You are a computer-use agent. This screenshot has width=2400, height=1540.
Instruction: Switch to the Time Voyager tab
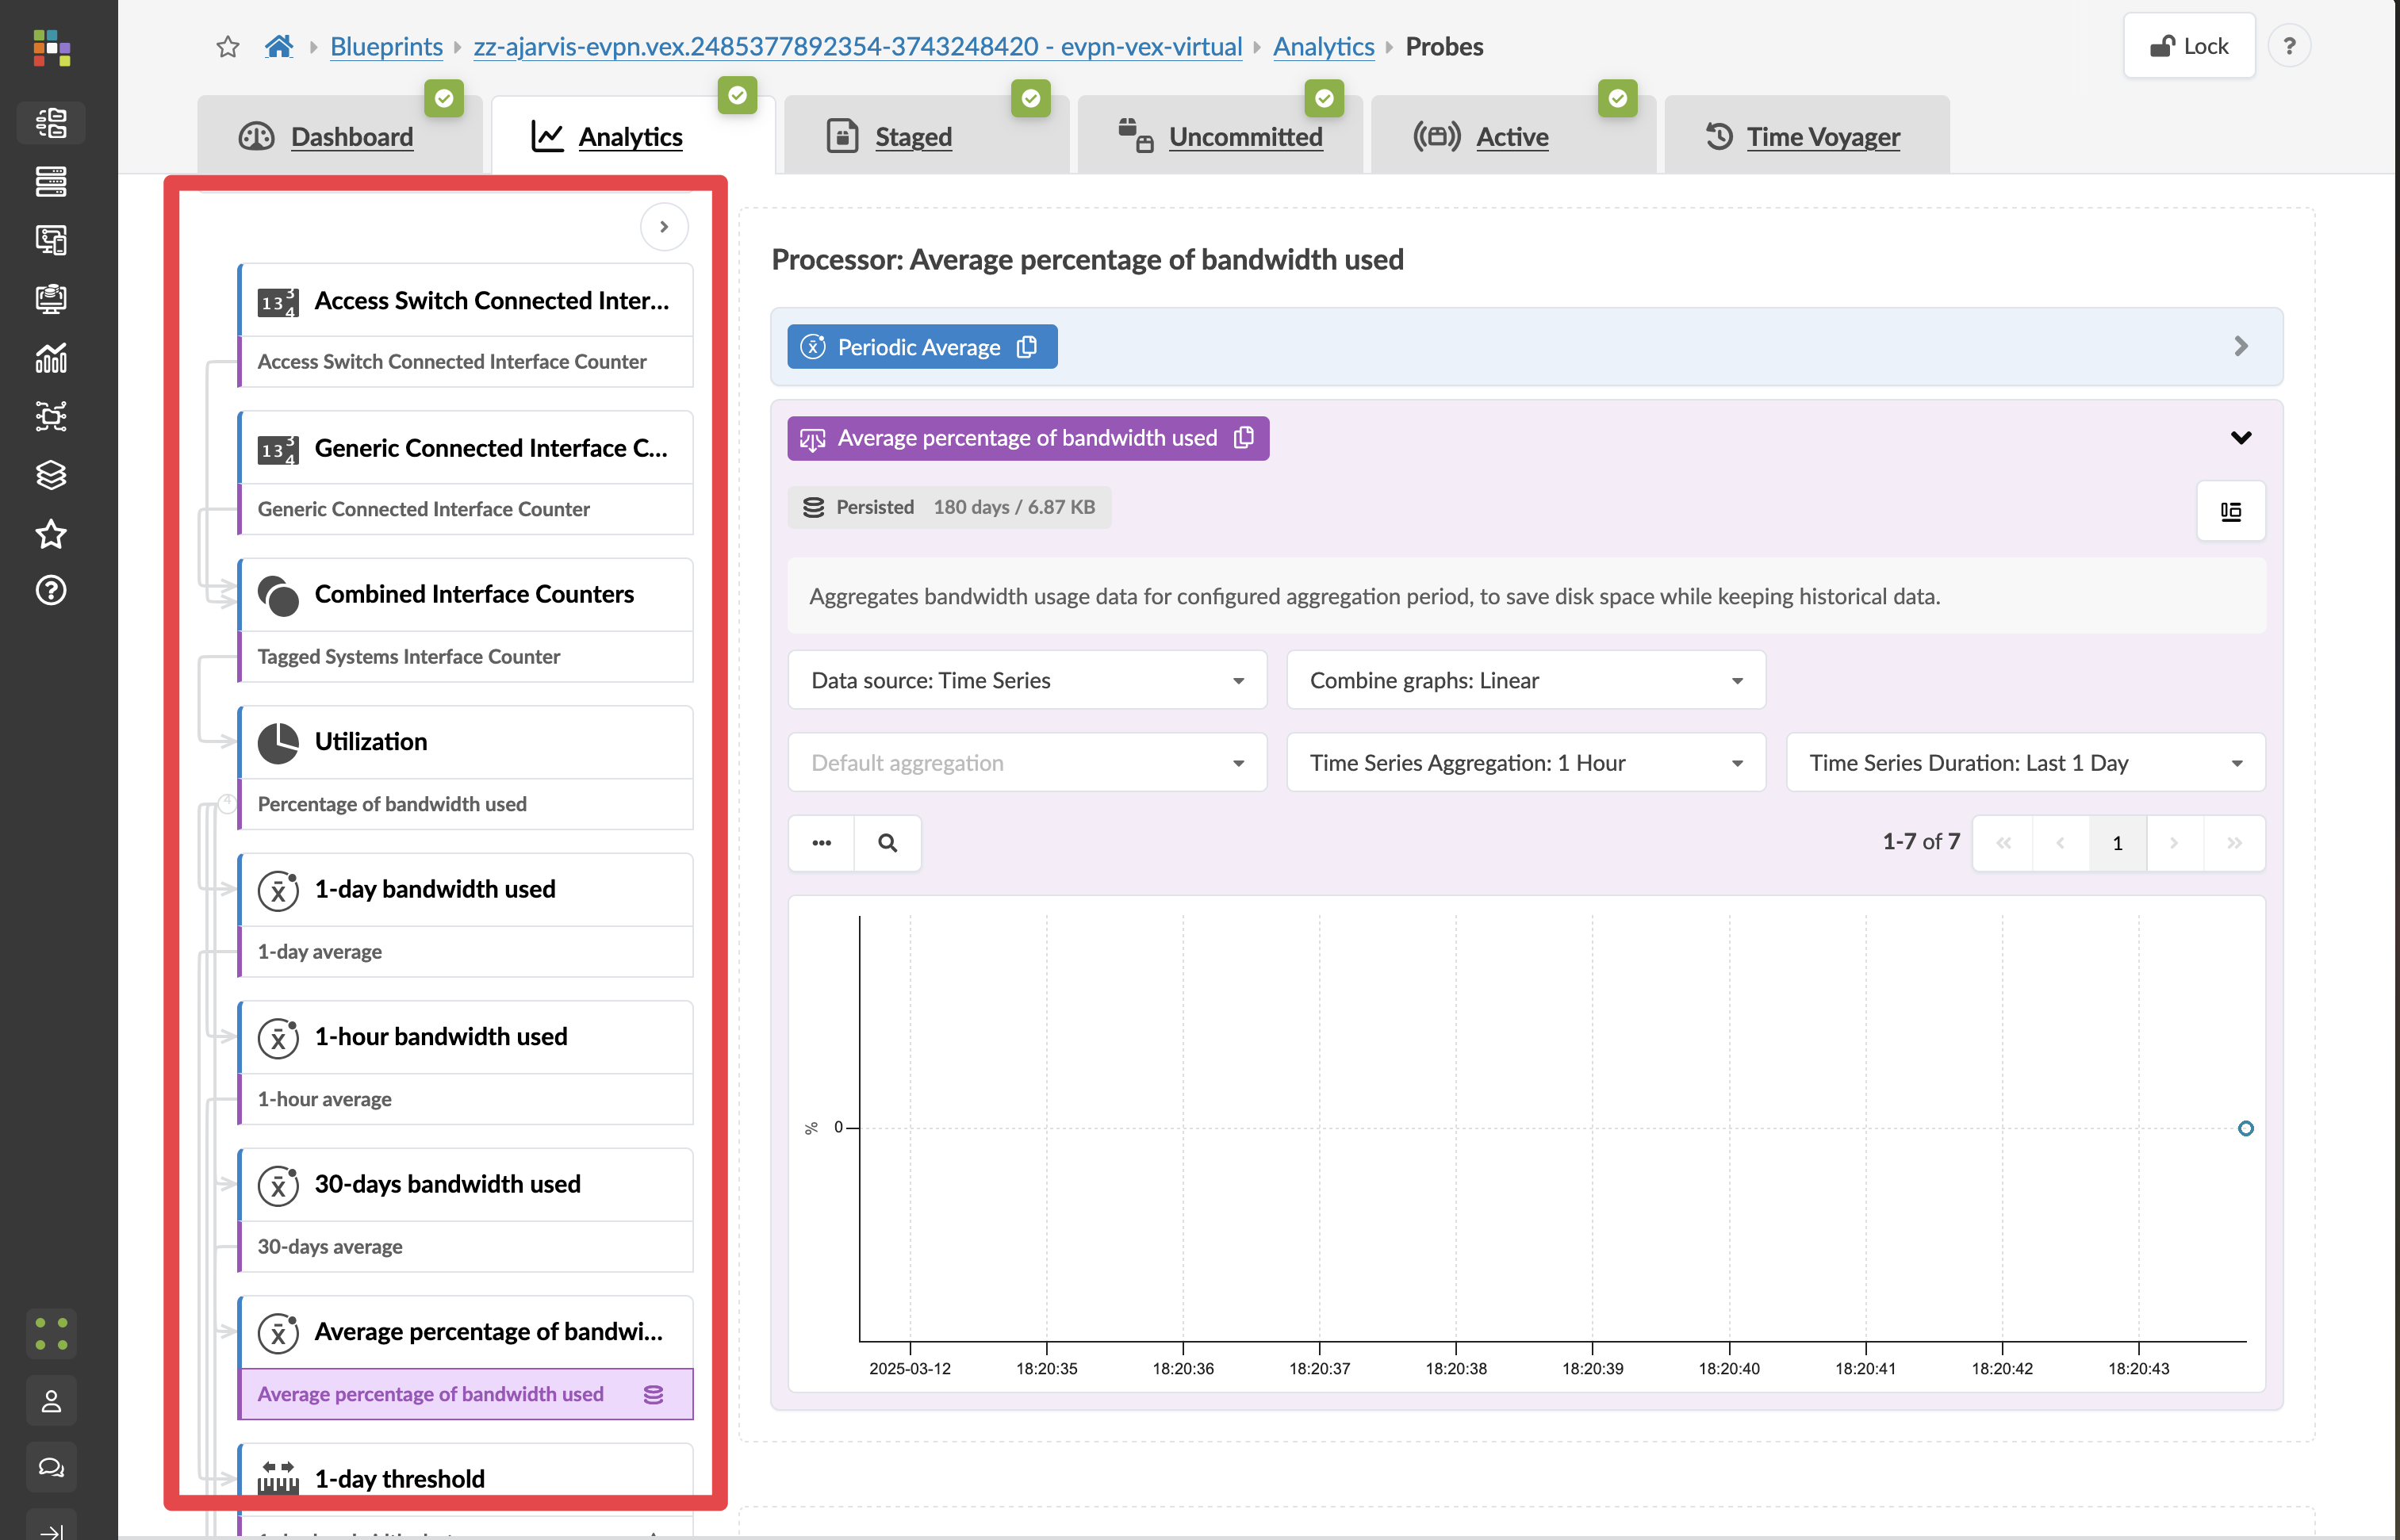point(1822,137)
